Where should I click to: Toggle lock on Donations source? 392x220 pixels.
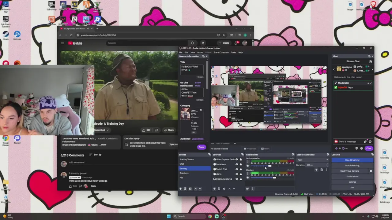241,164
